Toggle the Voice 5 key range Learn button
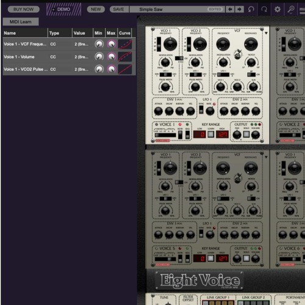 (x=210, y=258)
